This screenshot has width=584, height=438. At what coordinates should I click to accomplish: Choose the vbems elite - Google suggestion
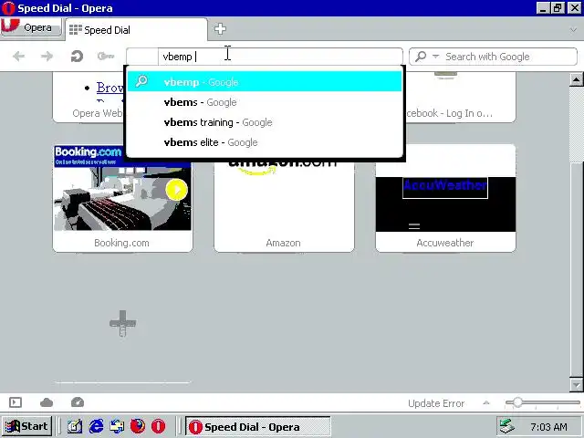[x=265, y=142]
